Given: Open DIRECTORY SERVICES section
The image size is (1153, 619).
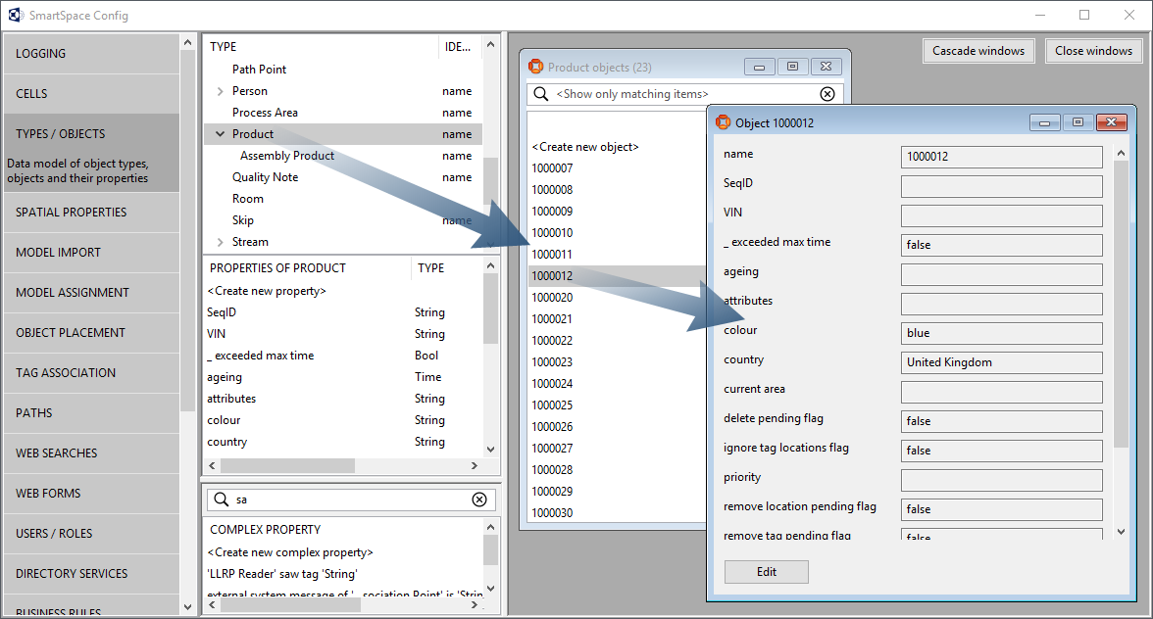Looking at the screenshot, I should 91,574.
